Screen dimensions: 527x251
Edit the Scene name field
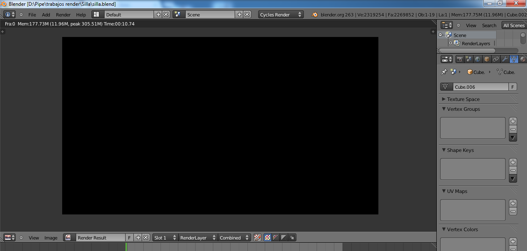coord(210,14)
